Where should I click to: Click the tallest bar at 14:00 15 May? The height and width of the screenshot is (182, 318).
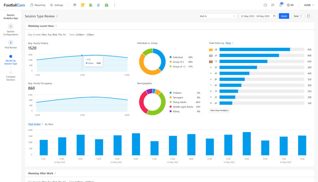coord(247,144)
